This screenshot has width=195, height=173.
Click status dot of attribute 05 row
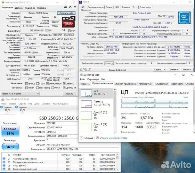4,162
